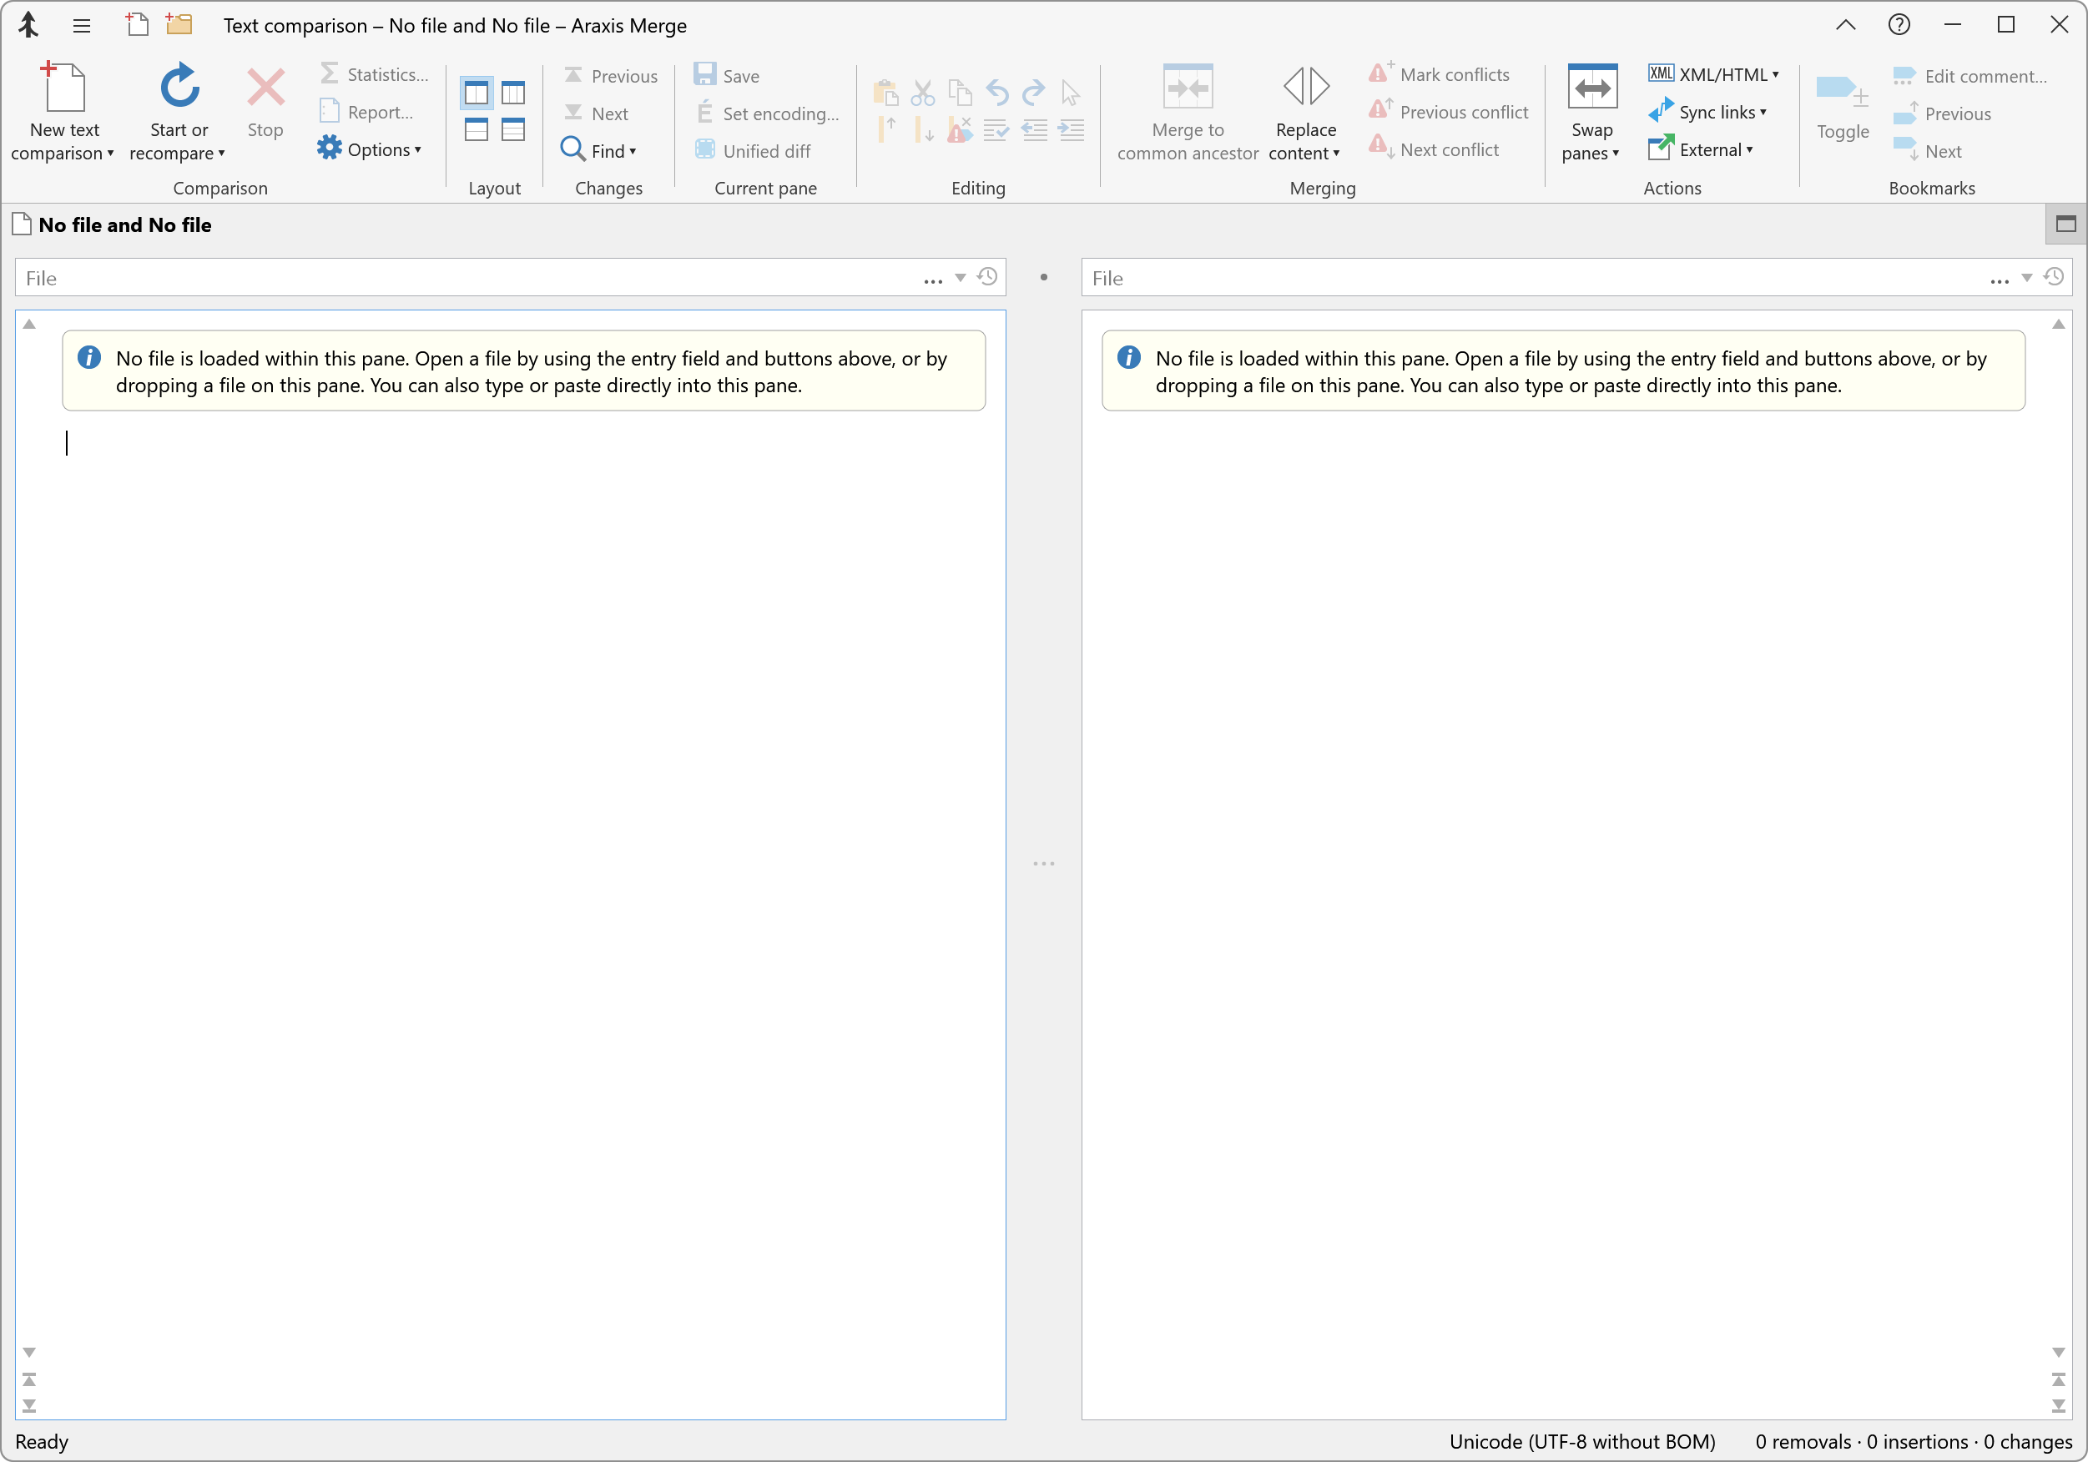This screenshot has height=1462, width=2088.
Task: Stop the running comparison
Action: click(x=265, y=108)
